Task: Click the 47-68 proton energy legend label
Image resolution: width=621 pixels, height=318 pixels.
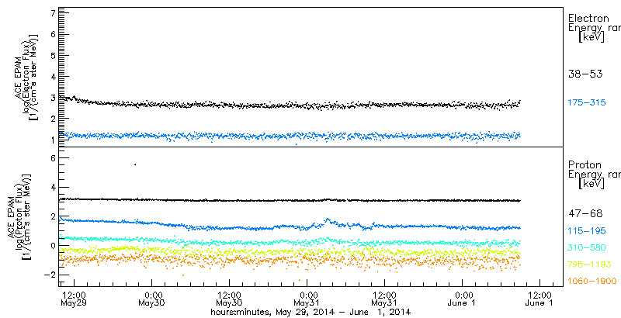Action: [x=585, y=214]
